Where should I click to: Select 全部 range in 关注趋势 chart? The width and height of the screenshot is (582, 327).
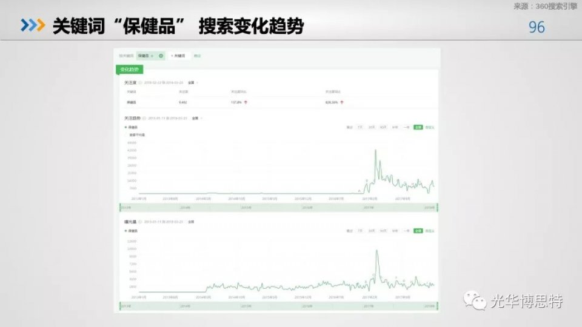tap(418, 127)
